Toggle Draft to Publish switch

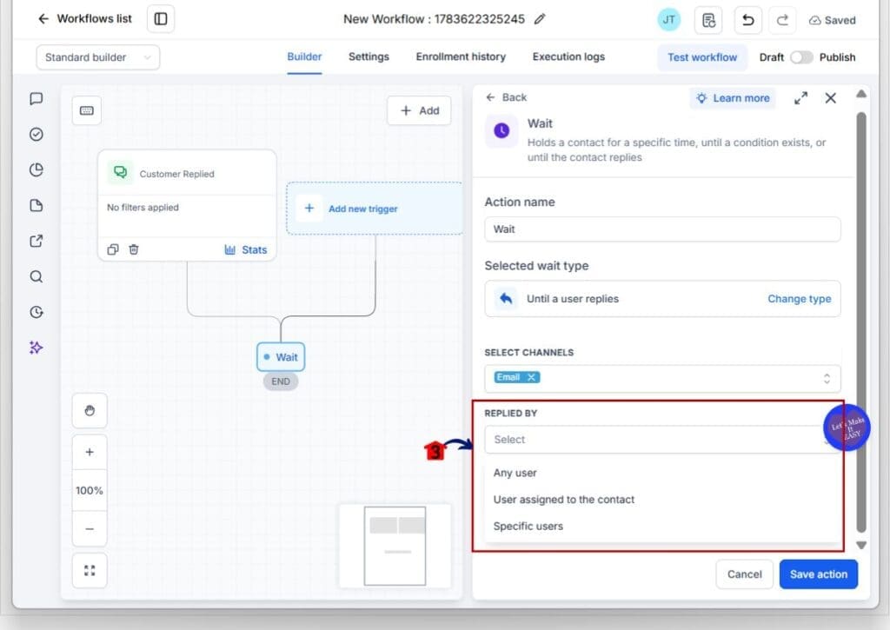[x=801, y=57]
